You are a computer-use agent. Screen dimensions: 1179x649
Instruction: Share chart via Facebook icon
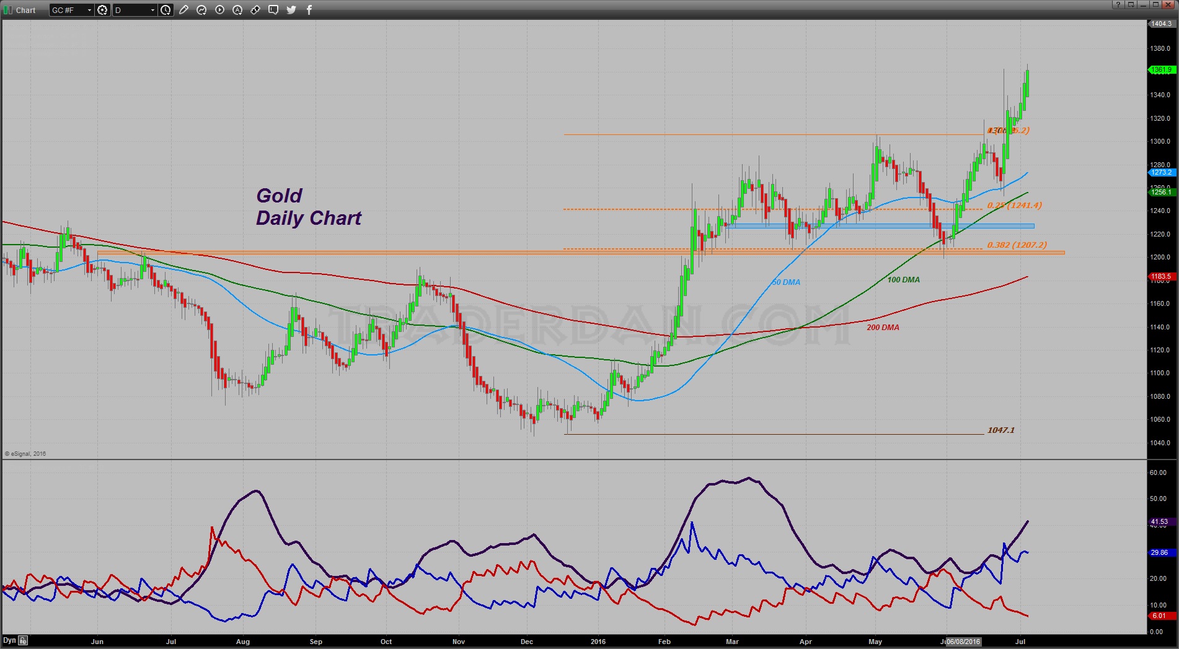[x=309, y=10]
